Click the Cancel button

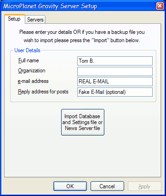click(x=107, y=186)
